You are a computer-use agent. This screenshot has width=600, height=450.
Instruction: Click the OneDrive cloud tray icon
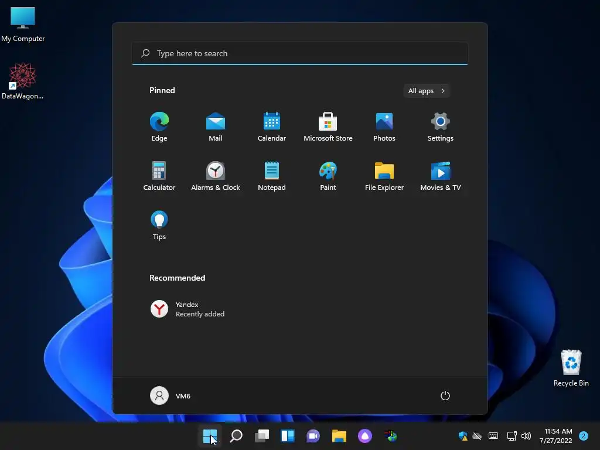pos(477,436)
